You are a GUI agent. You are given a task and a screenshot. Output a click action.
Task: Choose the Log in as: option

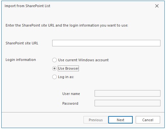coord(63,77)
